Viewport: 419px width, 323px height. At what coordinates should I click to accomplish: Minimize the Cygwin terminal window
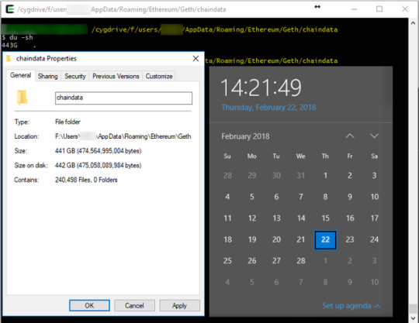click(354, 9)
